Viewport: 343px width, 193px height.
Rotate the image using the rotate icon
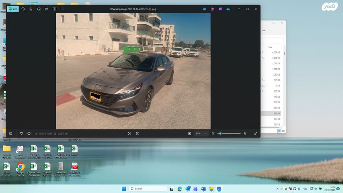pyautogui.click(x=23, y=9)
